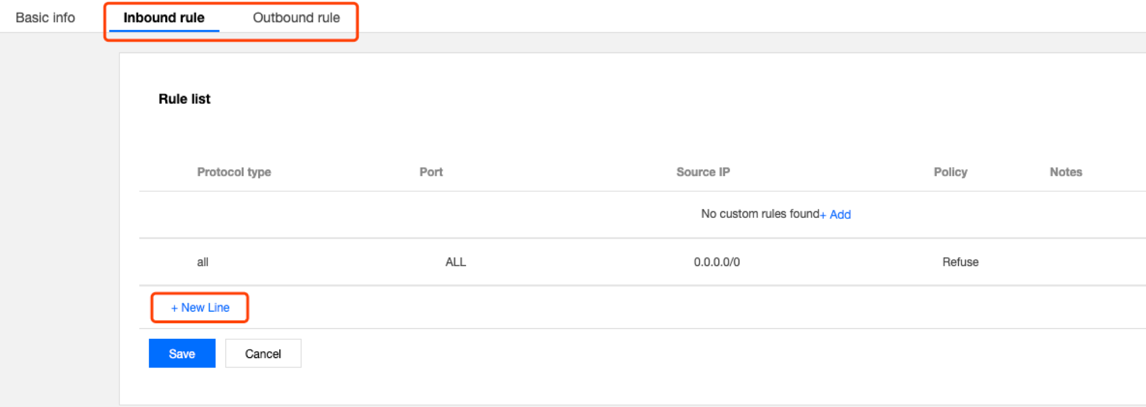Click the Notes column header
This screenshot has height=407, width=1146.
(x=1066, y=172)
